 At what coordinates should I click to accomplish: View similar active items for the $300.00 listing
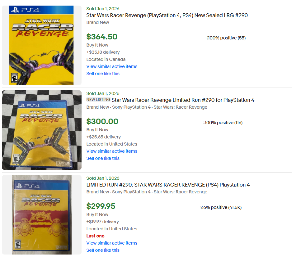112,151
